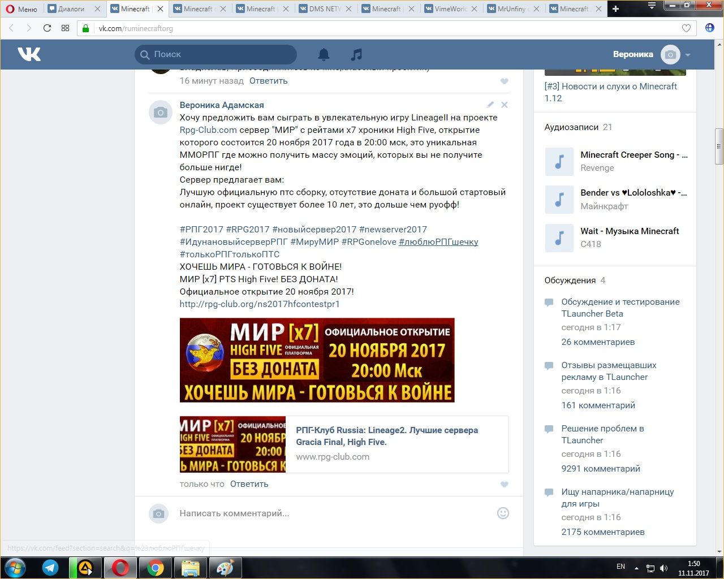Expand the Вероника profile dropdown arrow
Viewport: 724px width, 579px height.
[x=688, y=55]
